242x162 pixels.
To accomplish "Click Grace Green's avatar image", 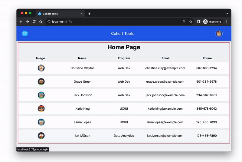I will click(41, 82).
